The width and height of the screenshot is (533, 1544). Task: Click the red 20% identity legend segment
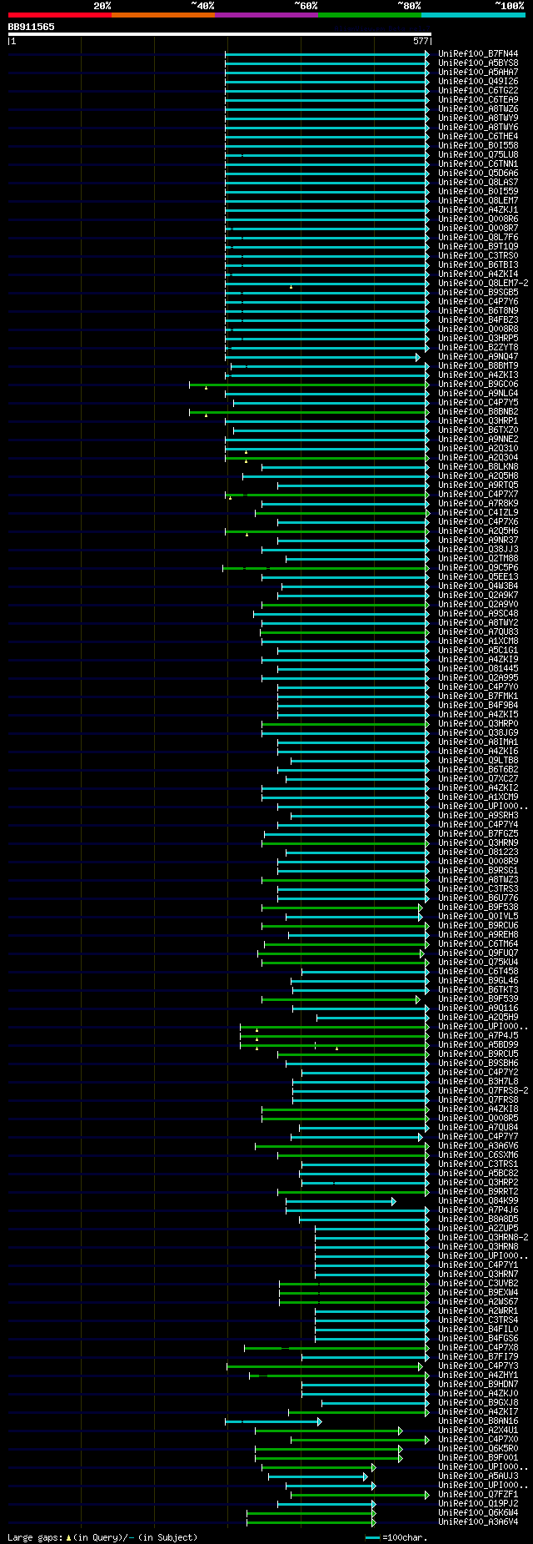click(60, 15)
